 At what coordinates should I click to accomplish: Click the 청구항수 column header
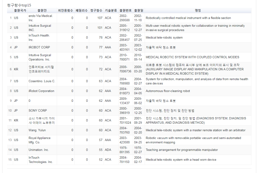96,10
